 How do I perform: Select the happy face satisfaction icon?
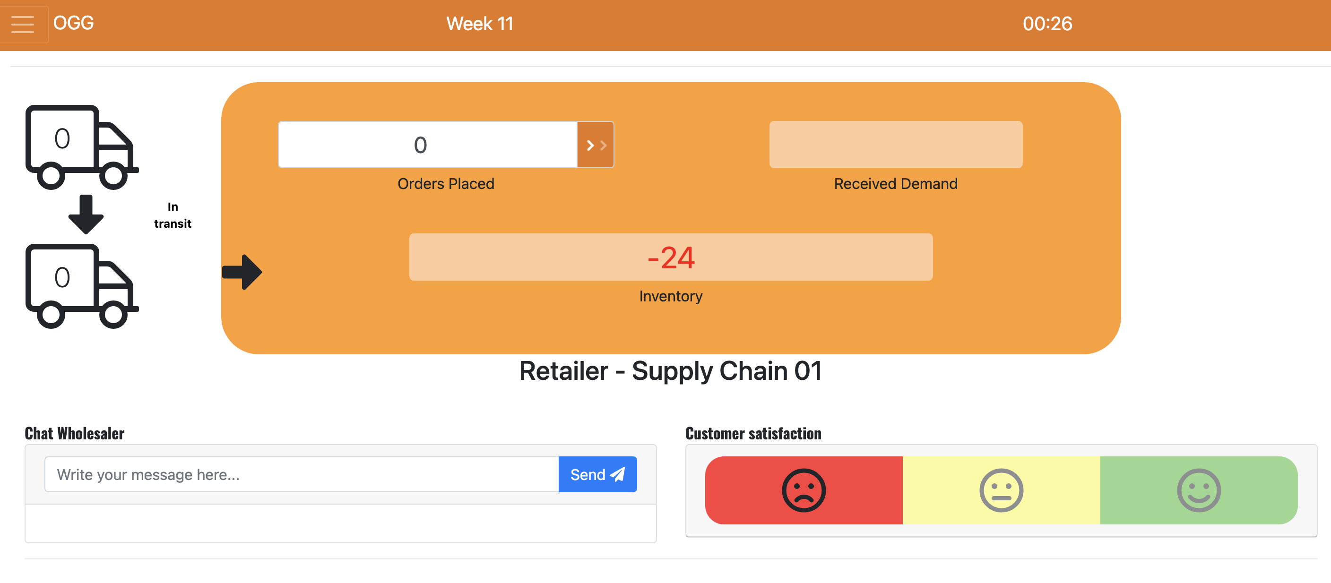tap(1198, 489)
